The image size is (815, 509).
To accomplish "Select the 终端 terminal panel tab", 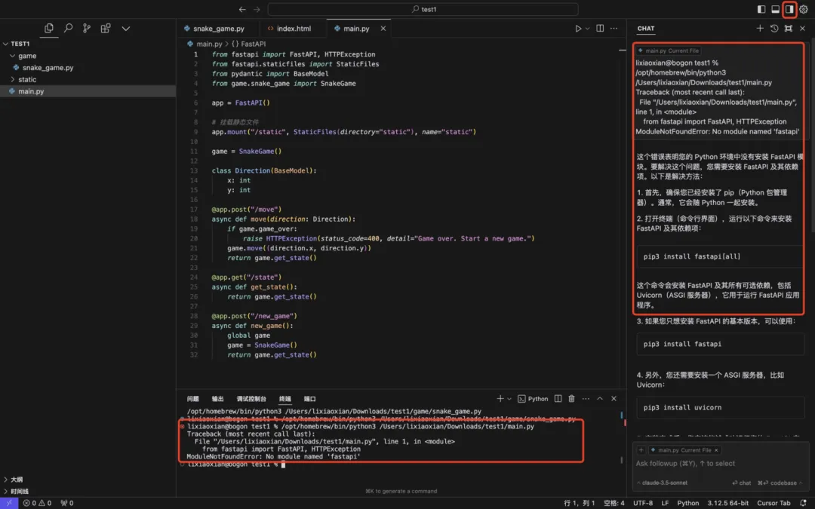I will (x=284, y=399).
